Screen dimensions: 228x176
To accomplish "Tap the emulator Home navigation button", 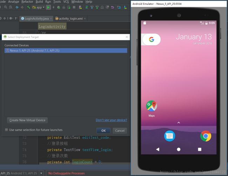I will (179, 149).
